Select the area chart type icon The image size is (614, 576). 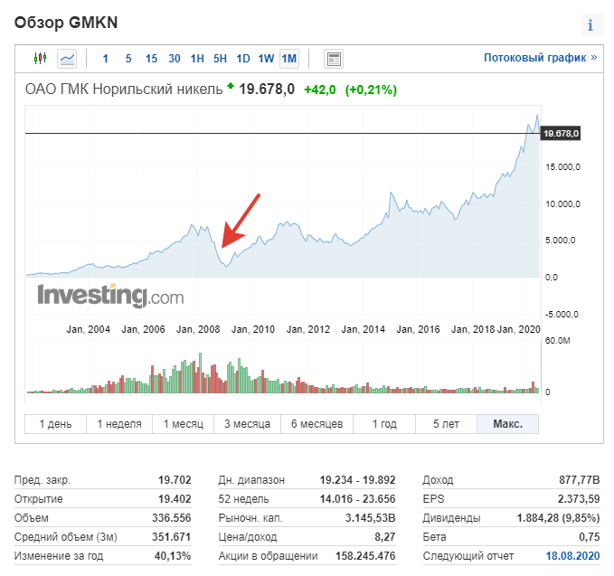point(67,59)
